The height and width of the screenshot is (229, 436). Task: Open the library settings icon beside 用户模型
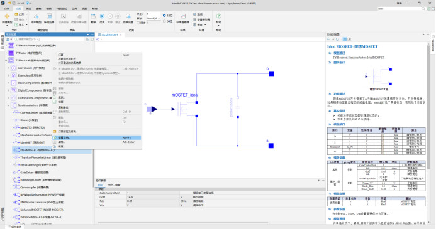[x=49, y=16]
